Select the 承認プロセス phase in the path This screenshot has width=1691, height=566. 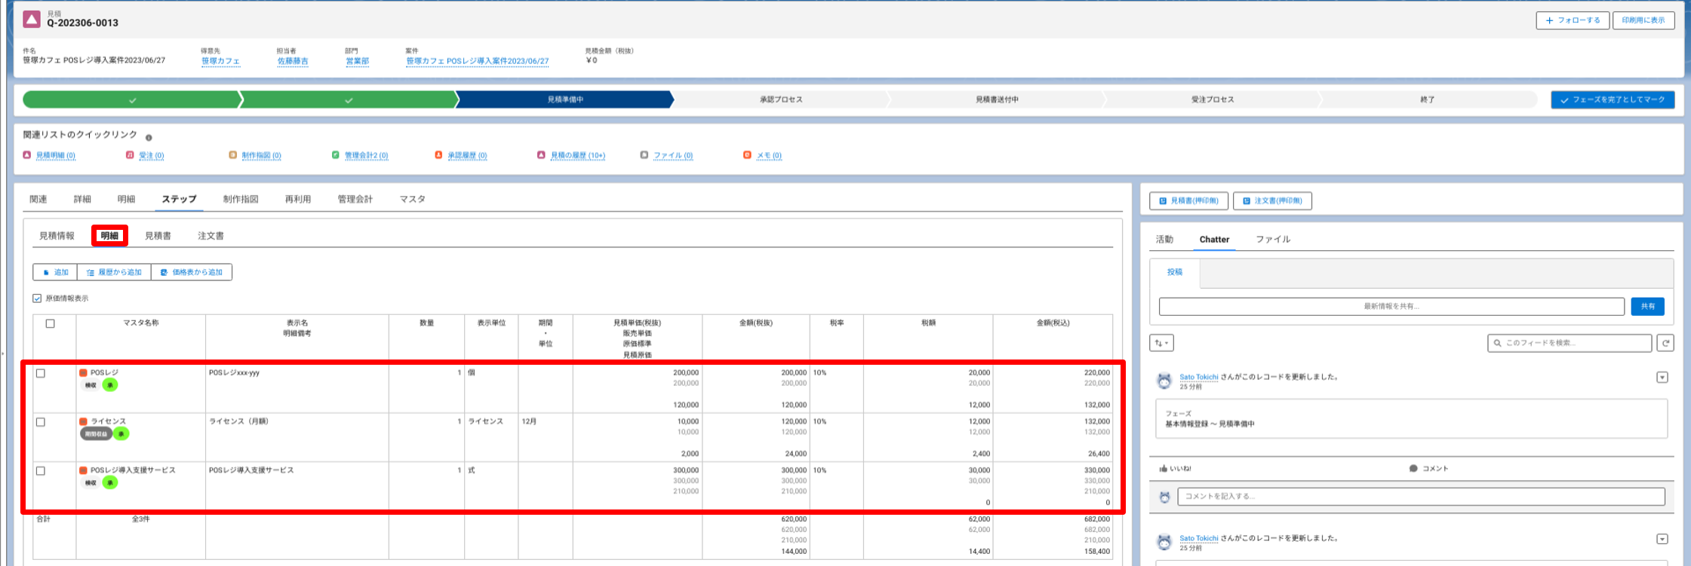point(781,99)
